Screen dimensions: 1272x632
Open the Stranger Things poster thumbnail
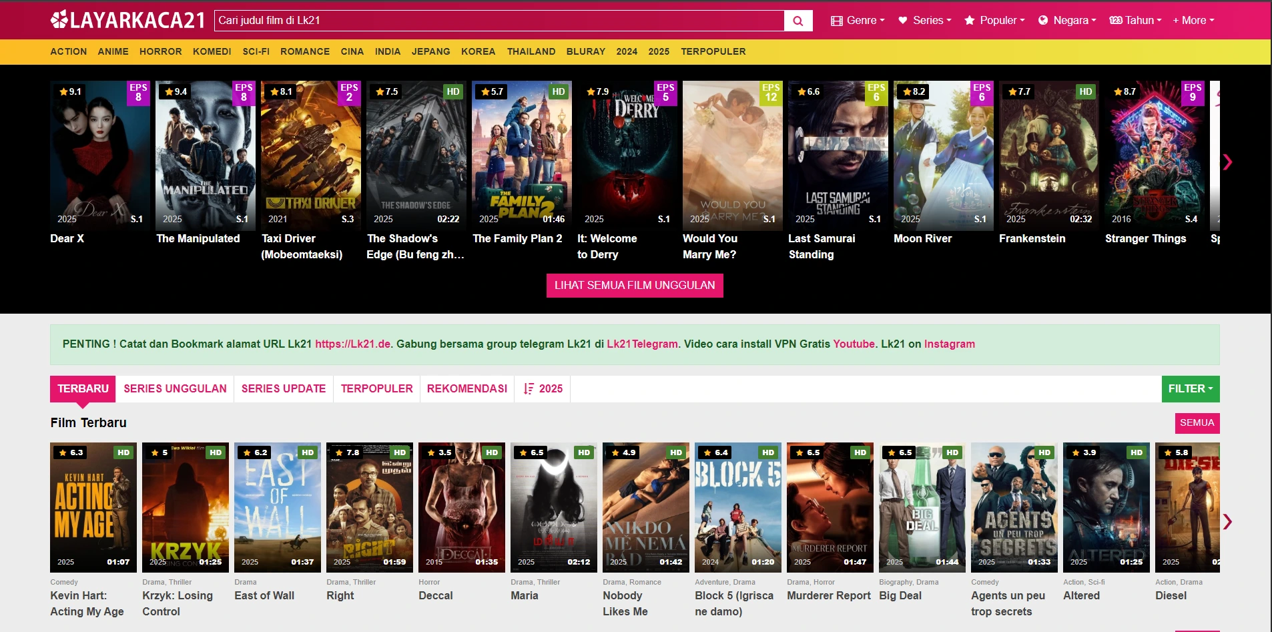(x=1154, y=155)
